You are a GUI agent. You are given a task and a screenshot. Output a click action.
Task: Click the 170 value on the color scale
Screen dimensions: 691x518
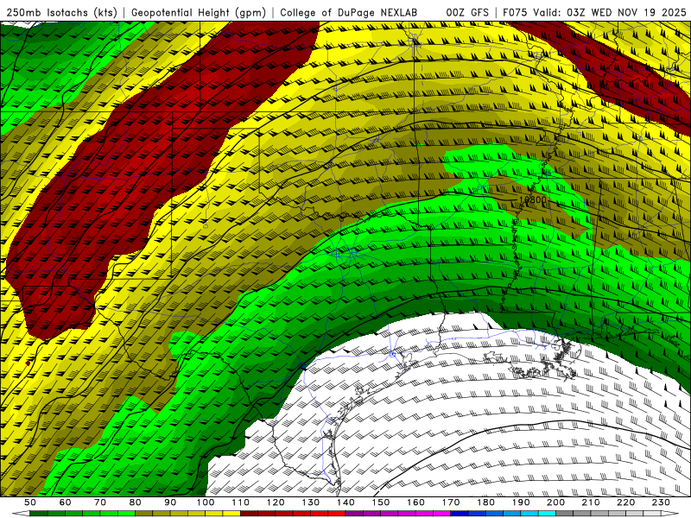(x=451, y=502)
